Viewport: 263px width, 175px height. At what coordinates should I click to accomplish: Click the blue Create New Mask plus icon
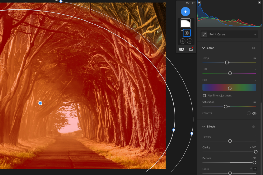(x=185, y=11)
